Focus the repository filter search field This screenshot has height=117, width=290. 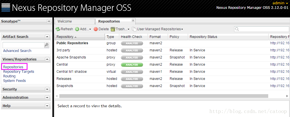click(262, 29)
